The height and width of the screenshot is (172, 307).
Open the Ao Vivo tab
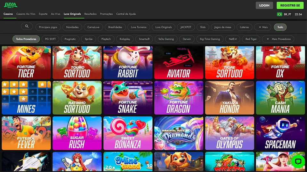click(x=56, y=14)
